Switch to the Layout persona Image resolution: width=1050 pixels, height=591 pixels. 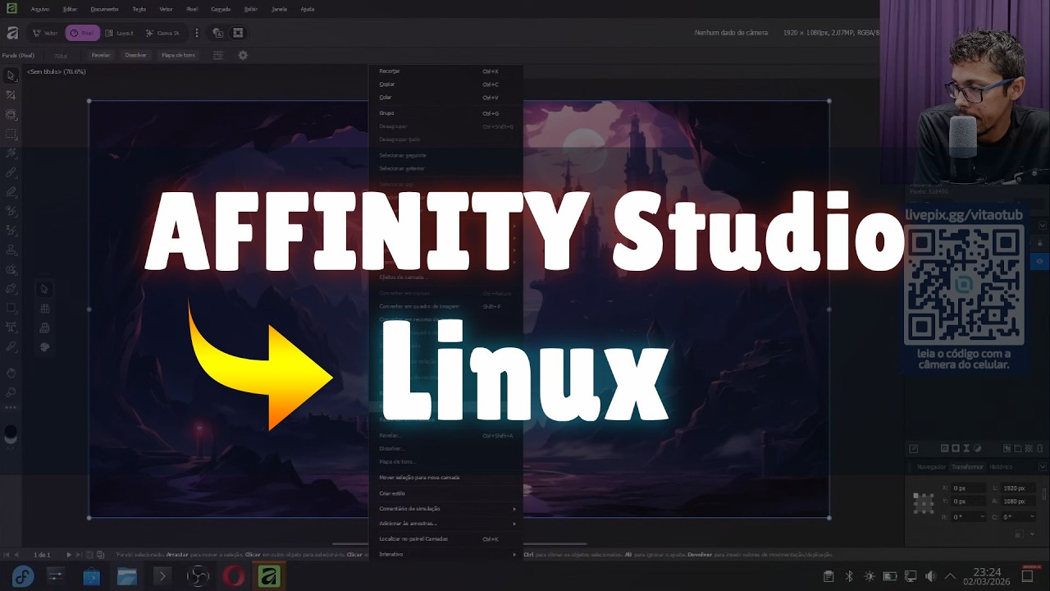[120, 33]
